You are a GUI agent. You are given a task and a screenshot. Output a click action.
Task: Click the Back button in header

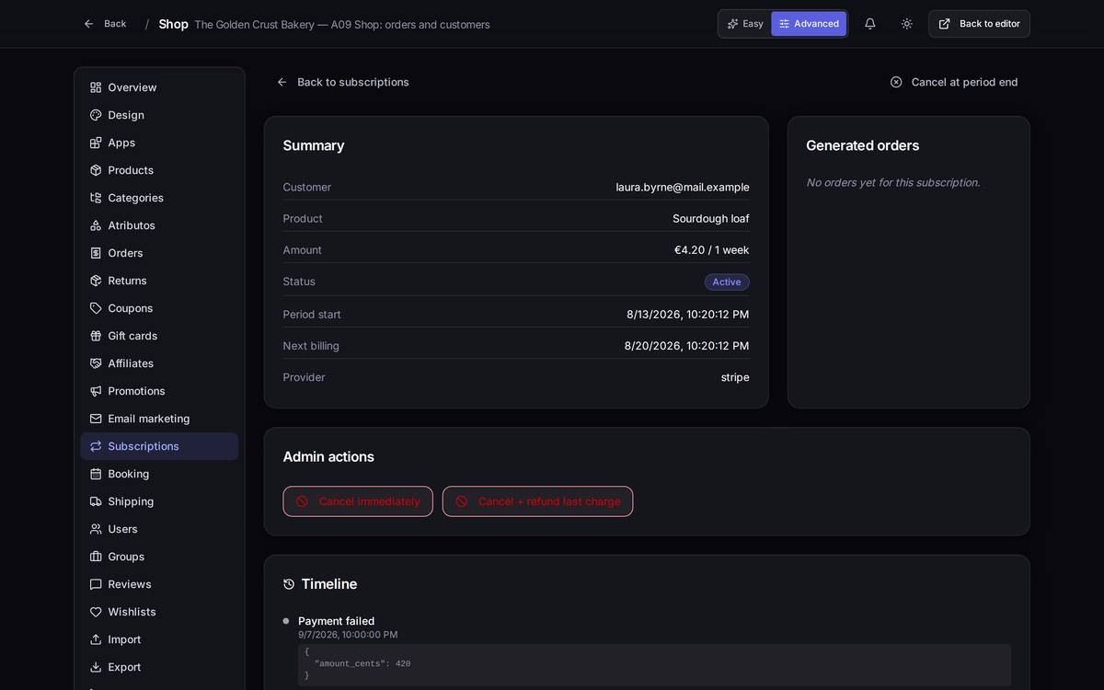click(105, 24)
